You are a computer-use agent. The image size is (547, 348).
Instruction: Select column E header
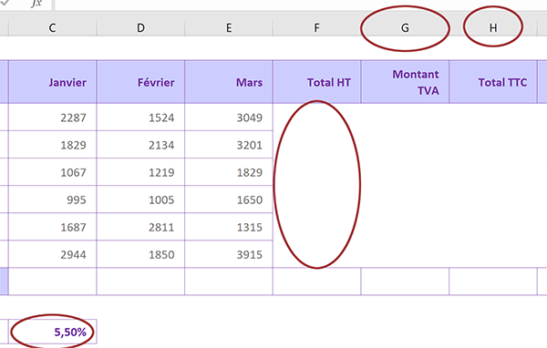pos(229,28)
